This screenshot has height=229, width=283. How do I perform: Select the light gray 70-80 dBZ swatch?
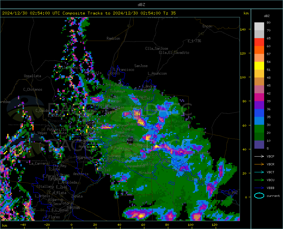pyautogui.click(x=259, y=26)
